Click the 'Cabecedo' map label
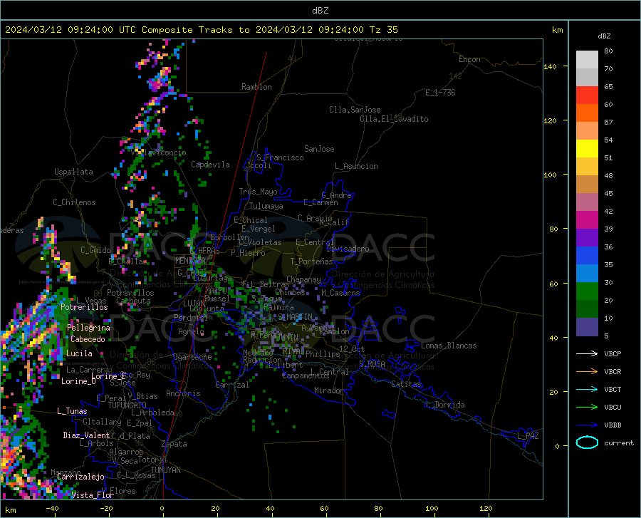This screenshot has height=518, width=641. point(88,339)
